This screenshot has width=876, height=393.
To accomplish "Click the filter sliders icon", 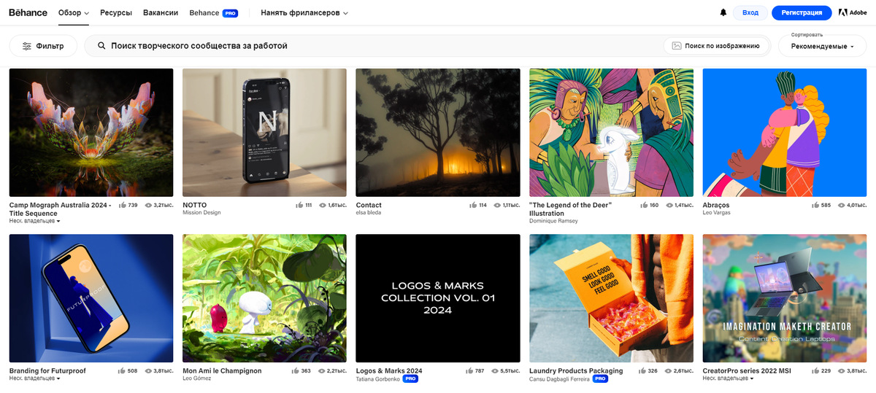I will (x=27, y=46).
